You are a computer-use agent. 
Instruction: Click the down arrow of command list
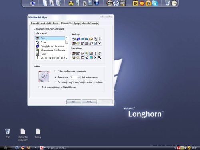[67, 58]
